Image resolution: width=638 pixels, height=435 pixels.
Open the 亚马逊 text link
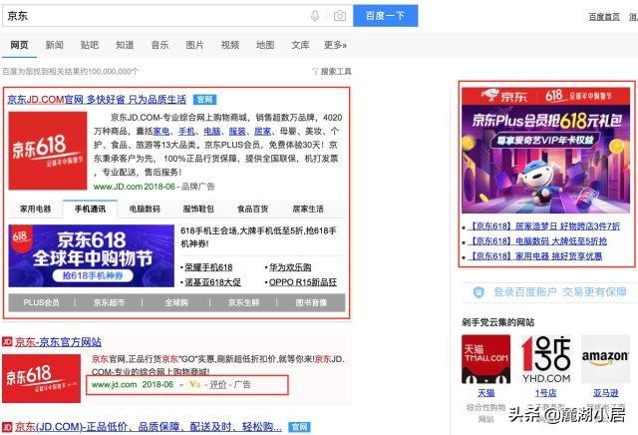click(x=605, y=393)
